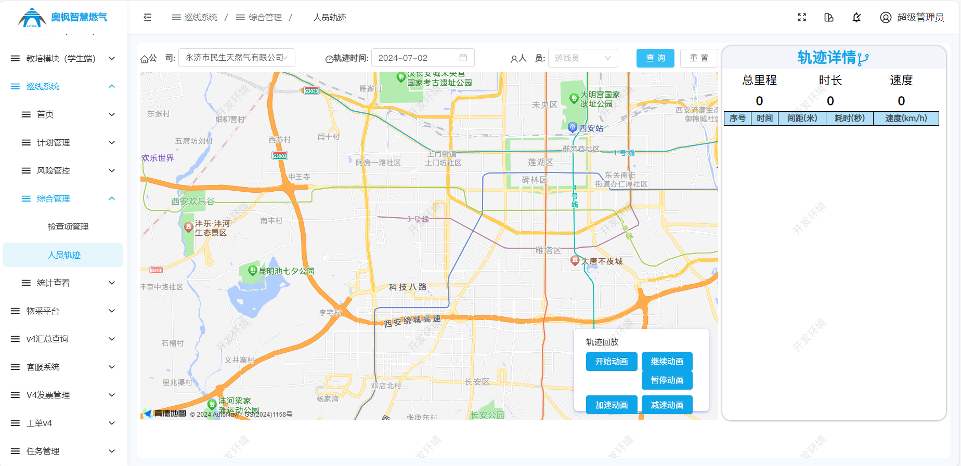This screenshot has width=961, height=466.
Task: Click the 巡线系统 breadcrumb menu icon
Action: (x=176, y=17)
